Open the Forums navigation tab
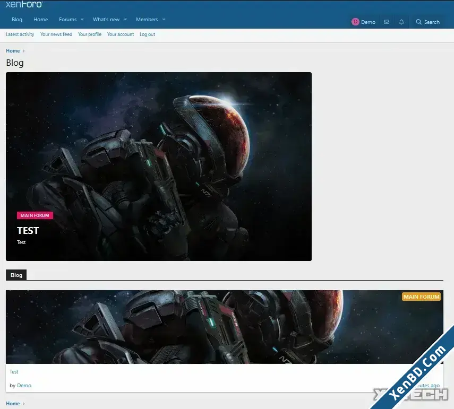The image size is (454, 409). [x=68, y=20]
